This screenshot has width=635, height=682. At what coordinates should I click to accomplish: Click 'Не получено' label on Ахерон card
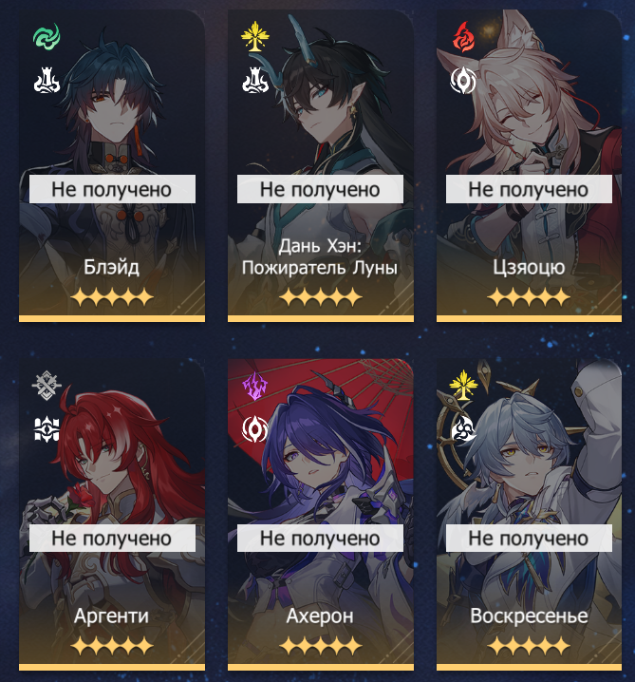(x=320, y=538)
